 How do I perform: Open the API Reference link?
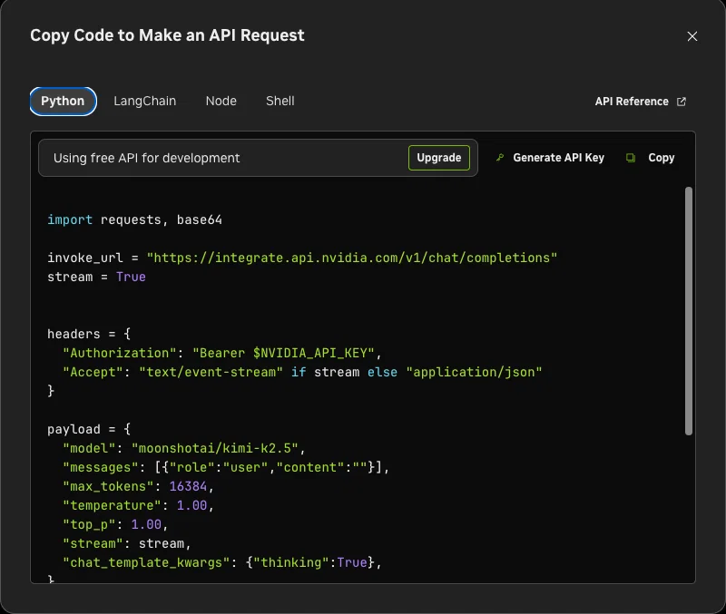632,102
